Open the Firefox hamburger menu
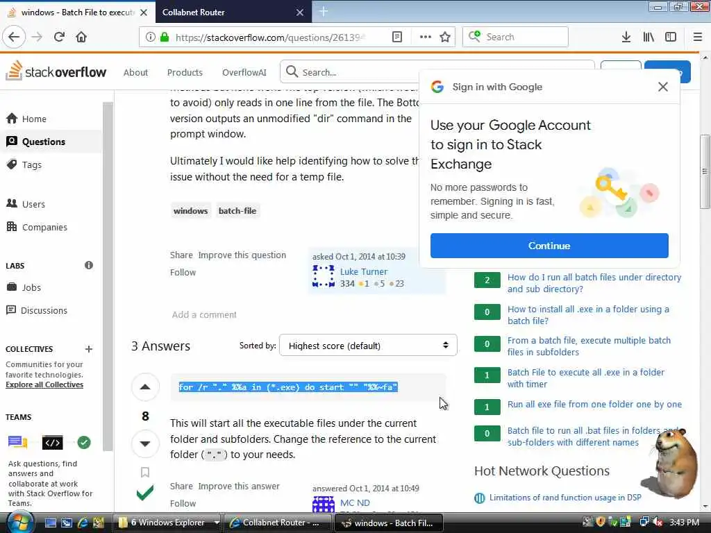 (697, 37)
